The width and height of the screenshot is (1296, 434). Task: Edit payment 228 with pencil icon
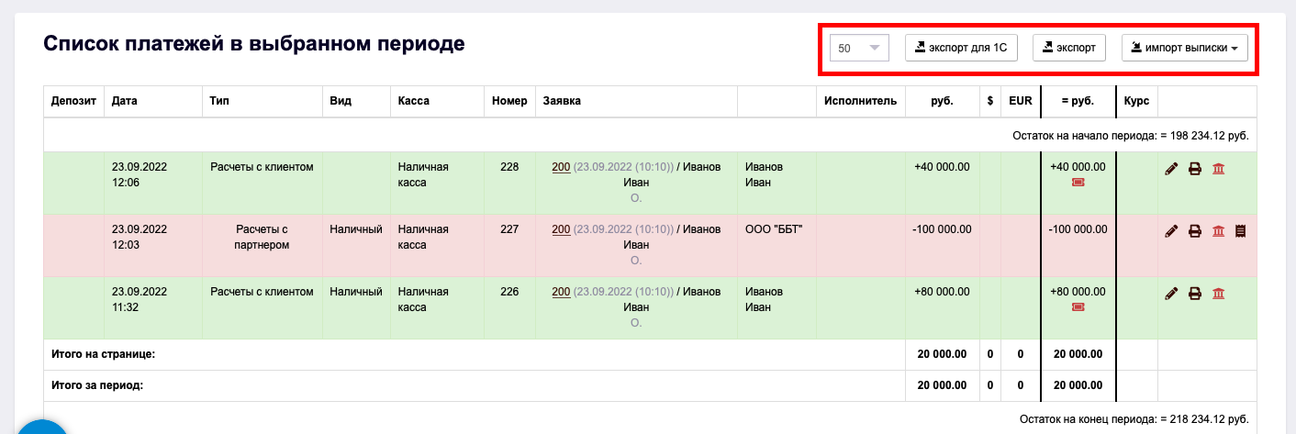1171,169
